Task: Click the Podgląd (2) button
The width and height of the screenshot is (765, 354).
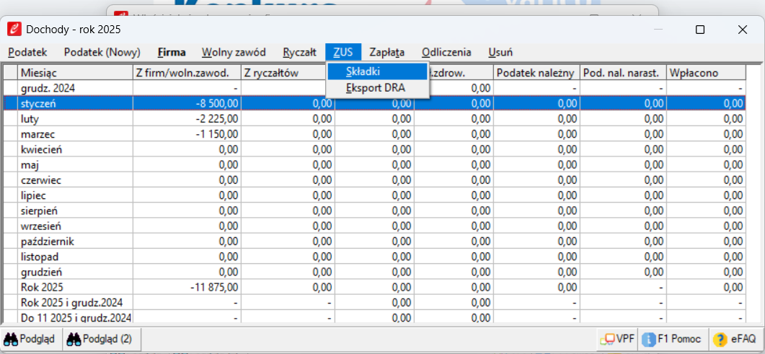Action: click(102, 339)
